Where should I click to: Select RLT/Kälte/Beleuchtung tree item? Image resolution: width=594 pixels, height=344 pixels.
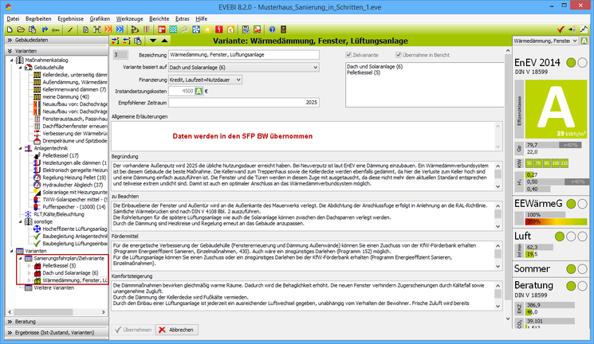59,214
